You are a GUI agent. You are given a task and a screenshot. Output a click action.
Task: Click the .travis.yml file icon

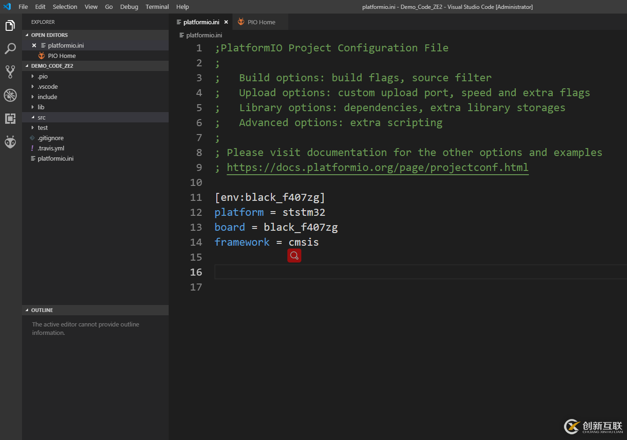point(32,148)
